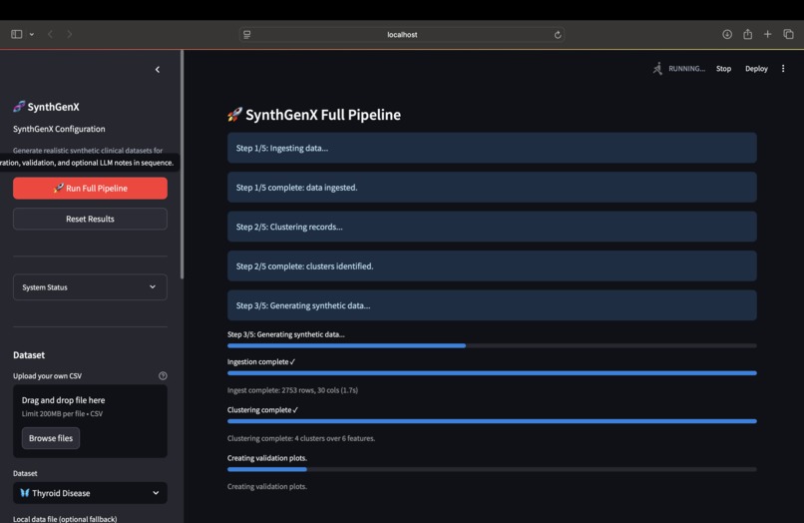Stop the running script

723,68
